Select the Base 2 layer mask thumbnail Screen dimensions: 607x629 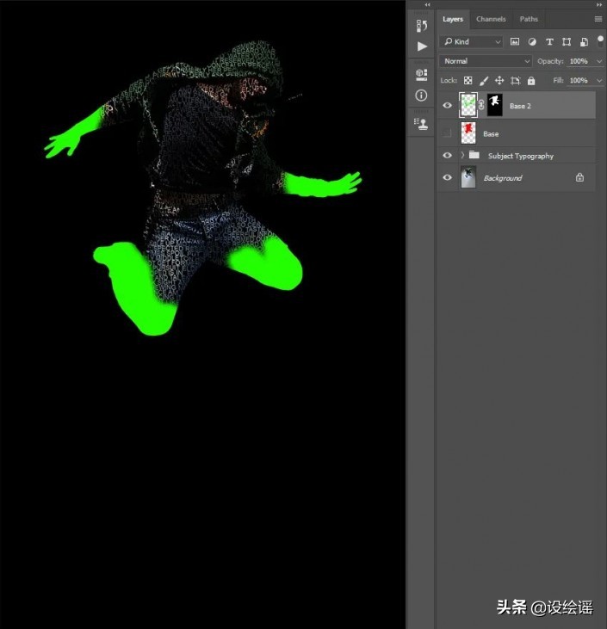tap(494, 105)
